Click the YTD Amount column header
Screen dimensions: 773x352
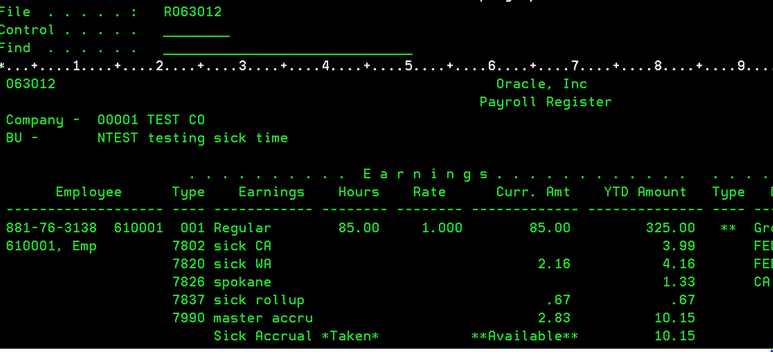point(645,192)
